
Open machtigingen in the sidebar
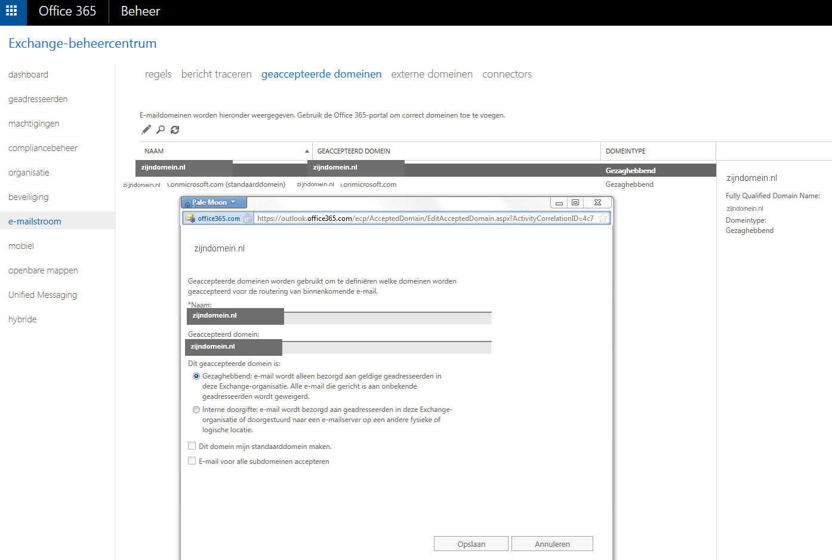click(34, 124)
